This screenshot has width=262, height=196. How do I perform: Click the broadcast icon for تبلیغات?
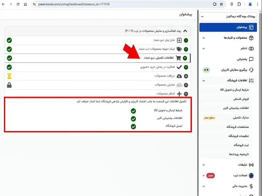coord(251,165)
